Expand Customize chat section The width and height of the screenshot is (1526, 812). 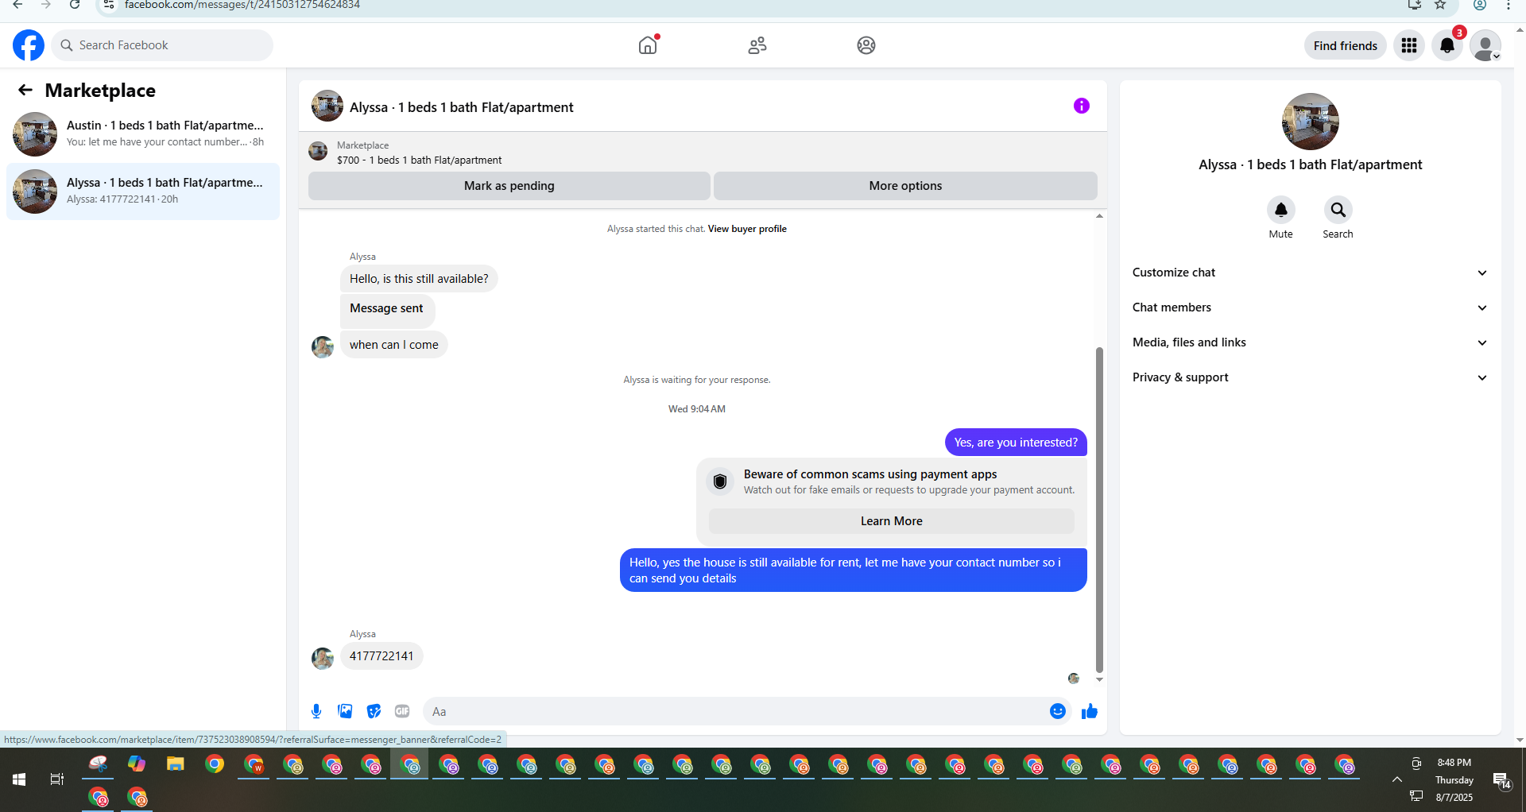tap(1311, 273)
